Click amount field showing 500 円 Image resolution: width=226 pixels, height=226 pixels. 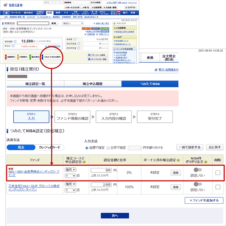tap(101, 170)
